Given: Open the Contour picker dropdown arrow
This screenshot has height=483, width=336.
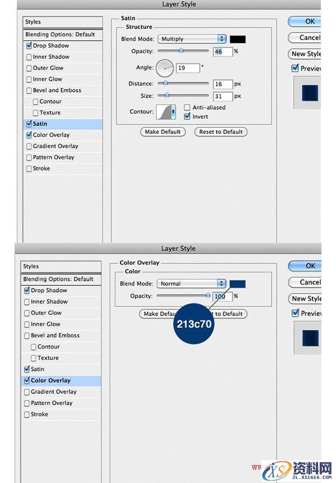Looking at the screenshot, I should tap(173, 112).
